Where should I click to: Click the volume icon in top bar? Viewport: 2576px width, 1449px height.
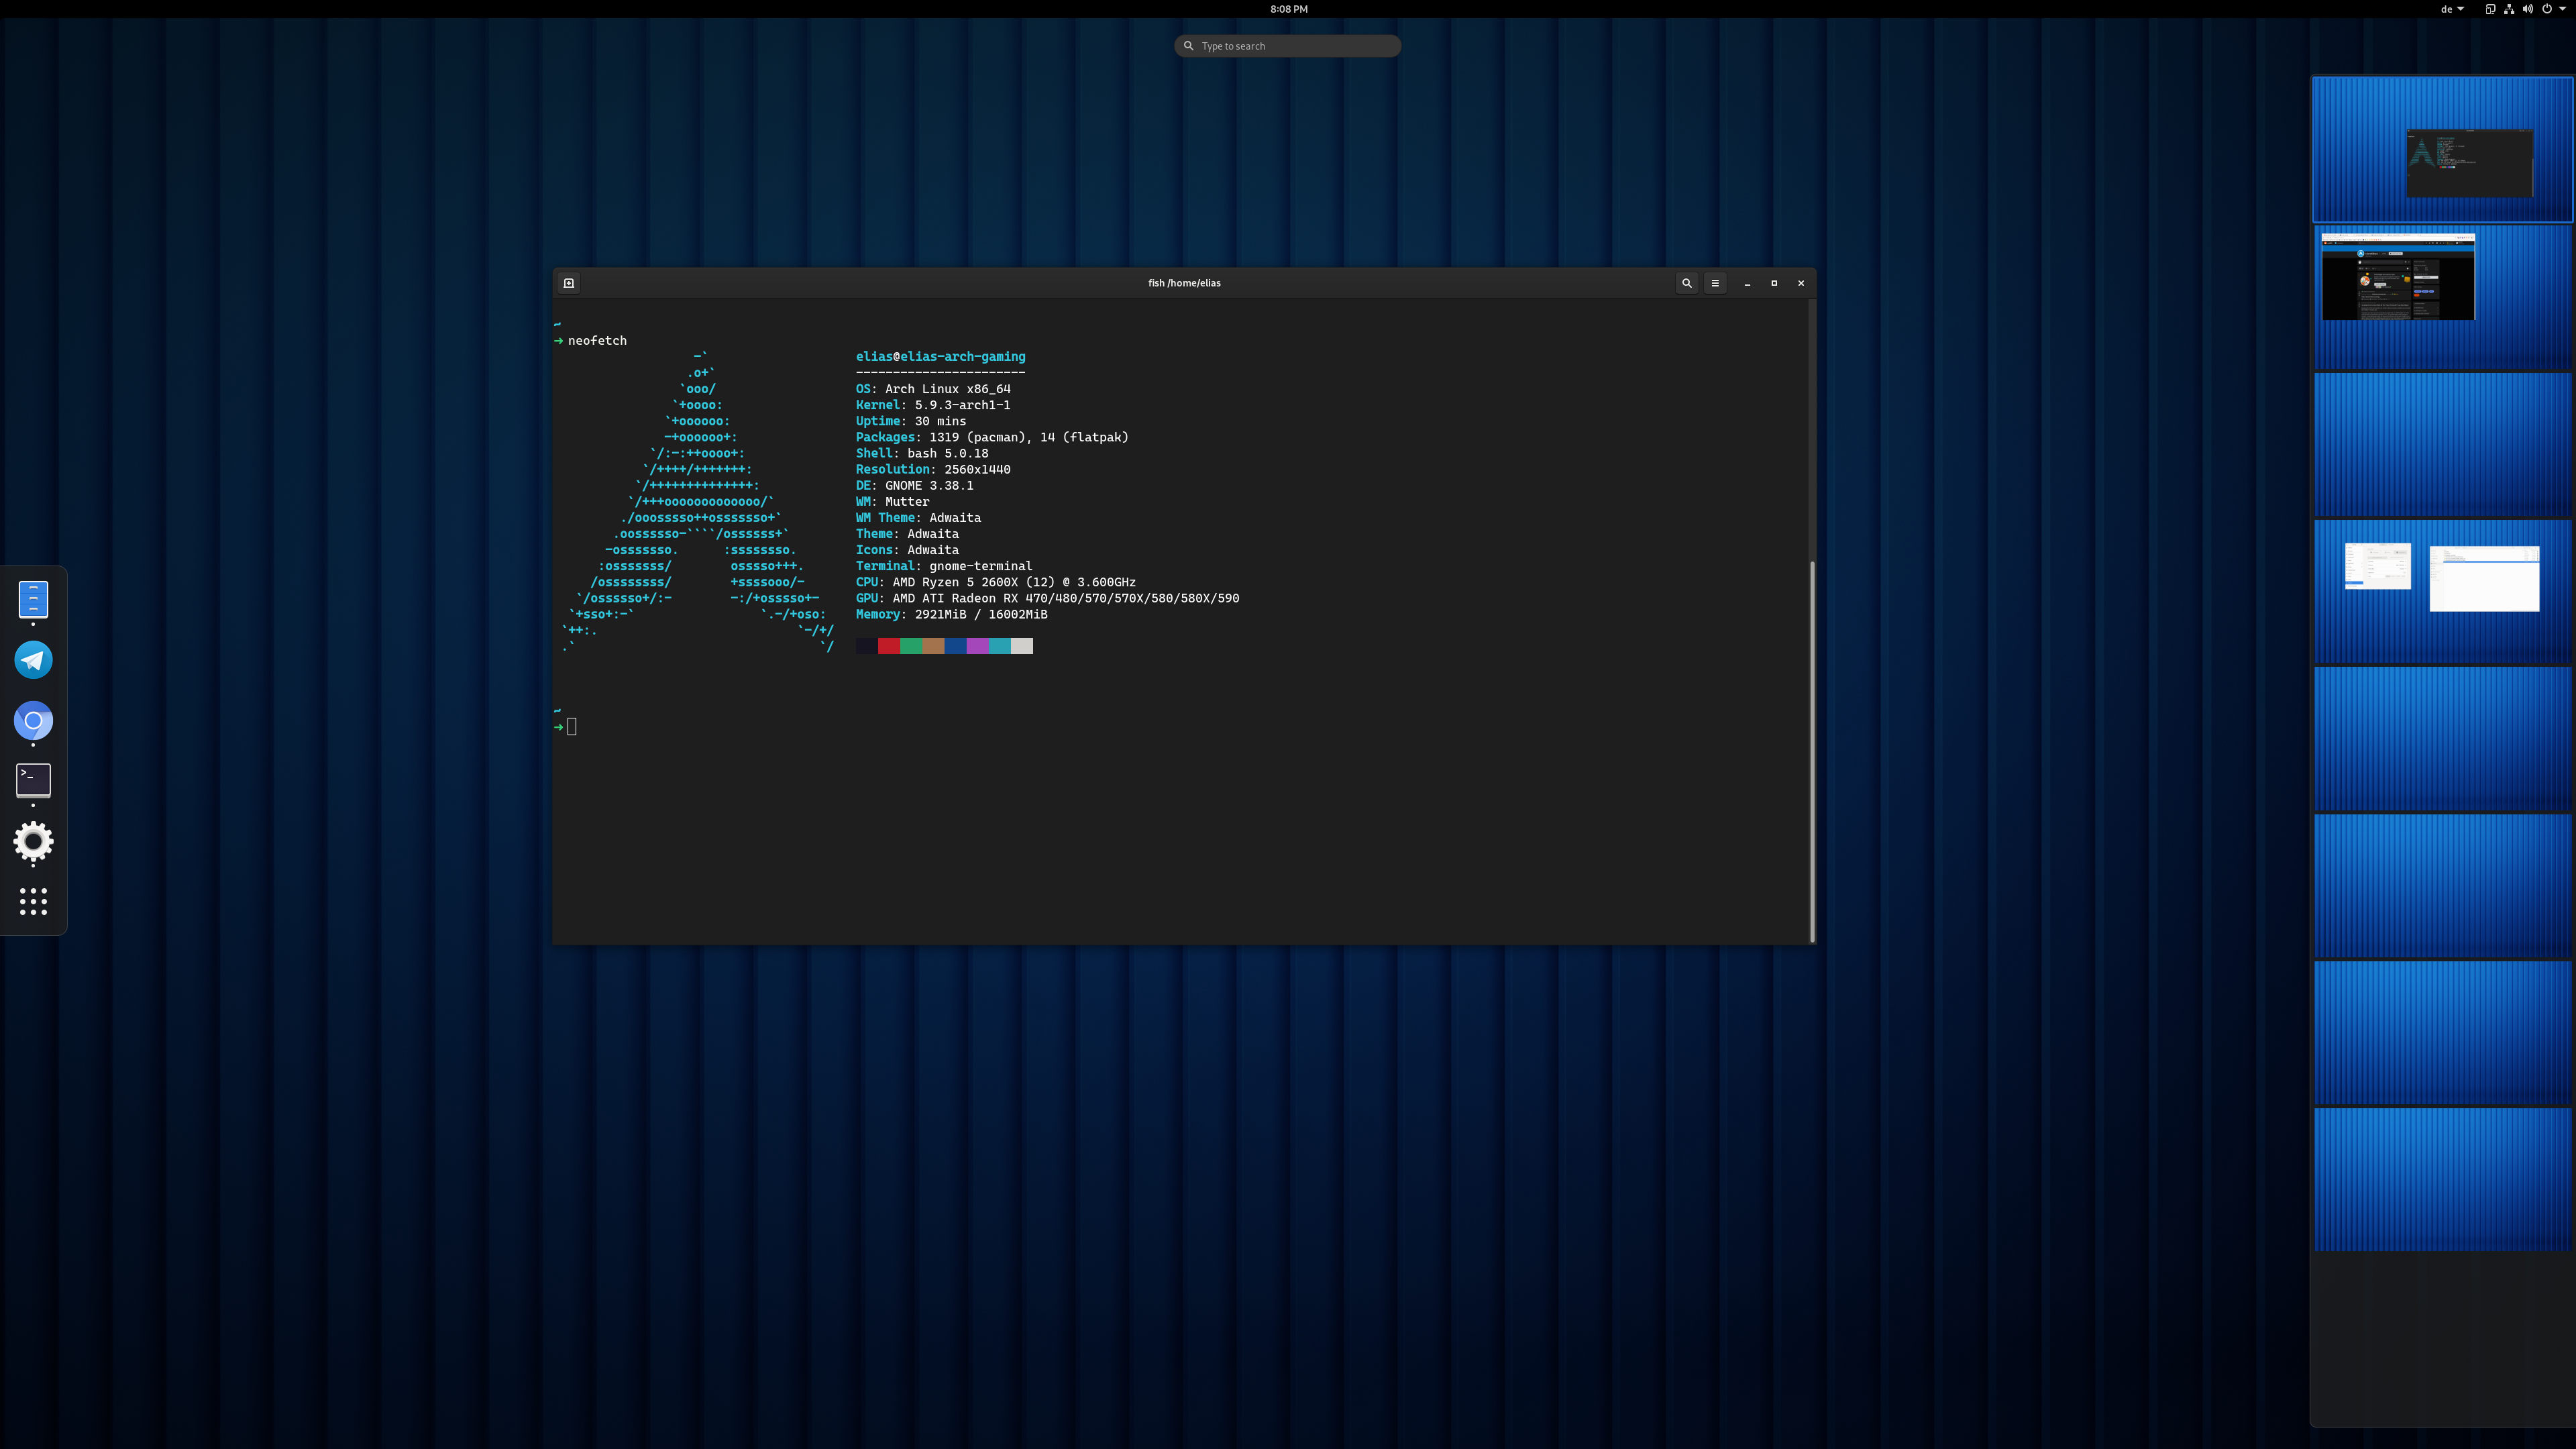[x=2528, y=9]
